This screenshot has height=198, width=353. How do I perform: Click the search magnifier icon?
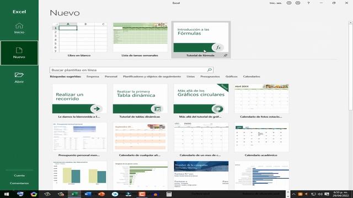(x=210, y=70)
